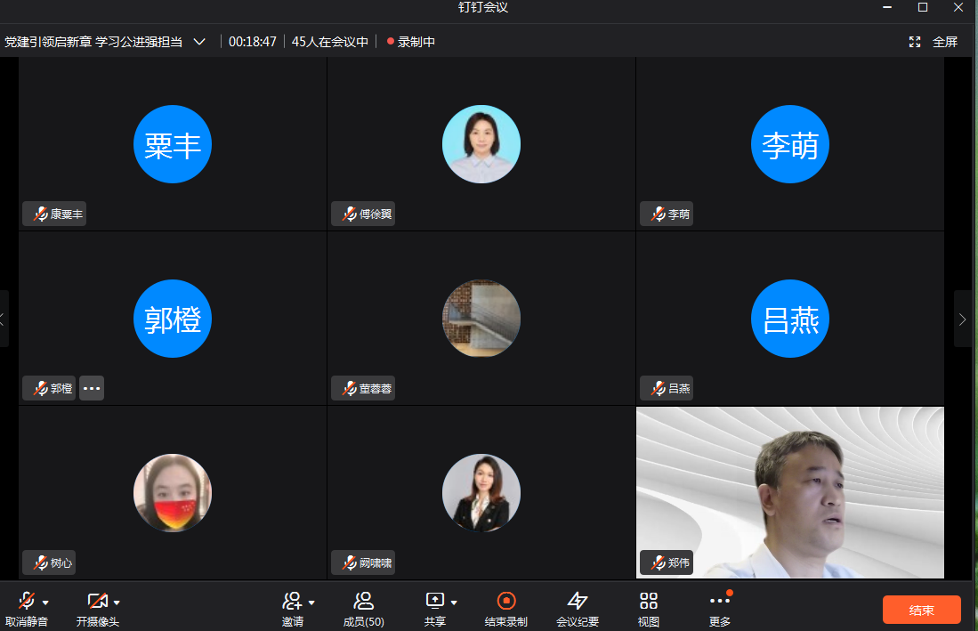Expand camera options arrow beside 开摄像头
The width and height of the screenshot is (978, 631).
point(117,603)
